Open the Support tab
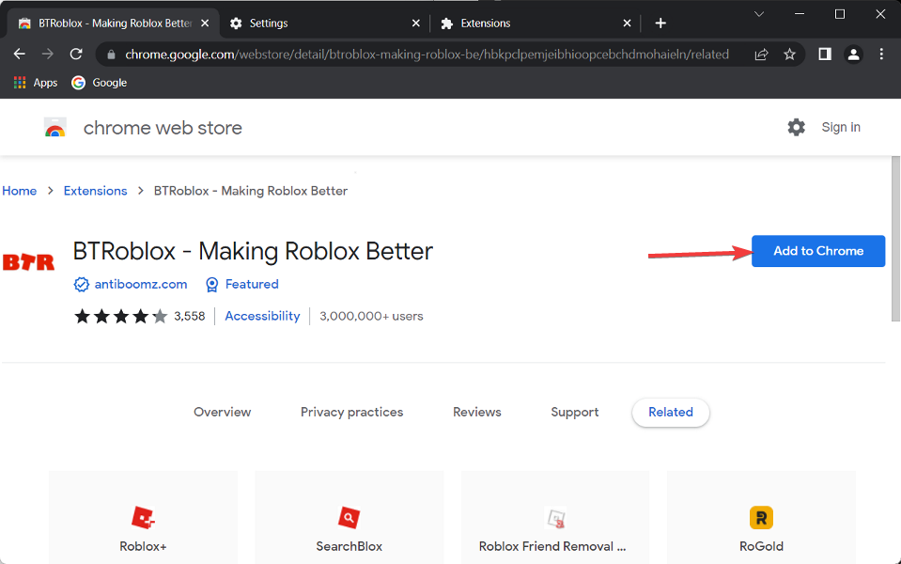The height and width of the screenshot is (564, 901). coord(575,413)
